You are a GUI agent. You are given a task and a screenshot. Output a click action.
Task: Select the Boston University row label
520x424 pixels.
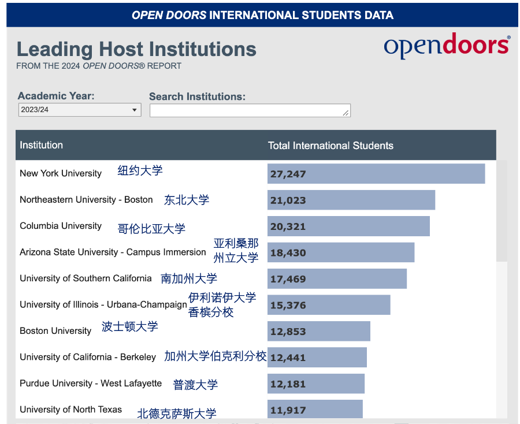pos(55,330)
